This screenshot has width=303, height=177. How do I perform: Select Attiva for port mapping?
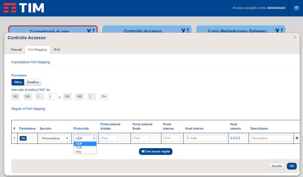(18, 82)
